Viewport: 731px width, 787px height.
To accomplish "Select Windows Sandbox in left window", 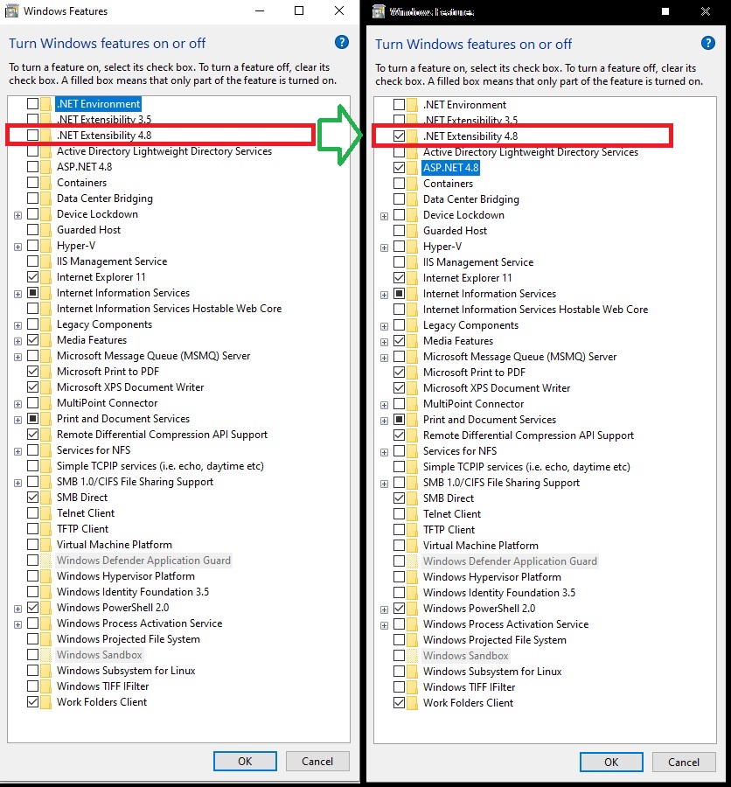I will 100,654.
